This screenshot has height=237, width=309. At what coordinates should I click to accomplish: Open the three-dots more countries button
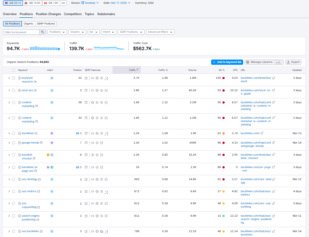coord(63,3)
